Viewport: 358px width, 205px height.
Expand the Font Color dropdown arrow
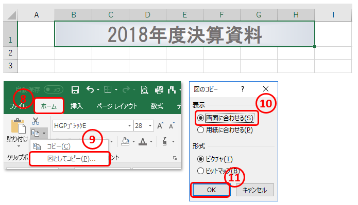click(x=151, y=142)
